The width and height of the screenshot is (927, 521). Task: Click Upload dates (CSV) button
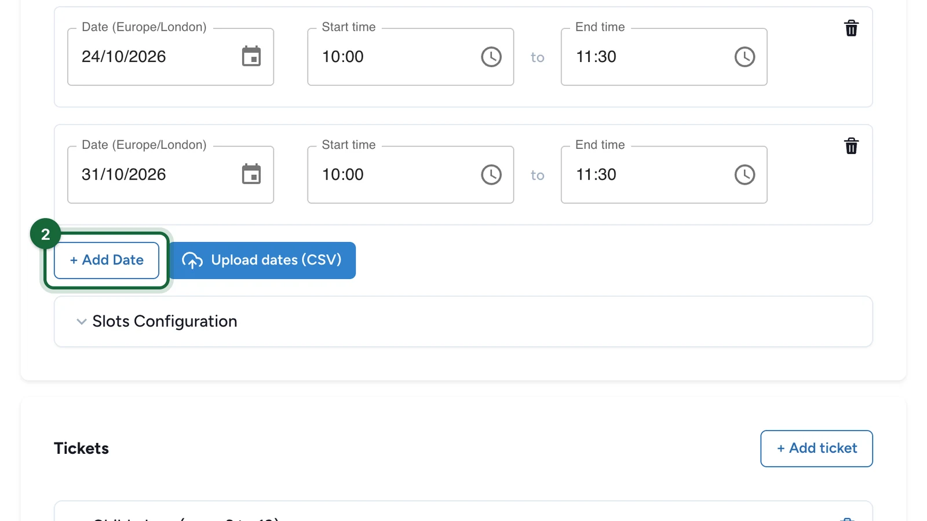coord(262,260)
